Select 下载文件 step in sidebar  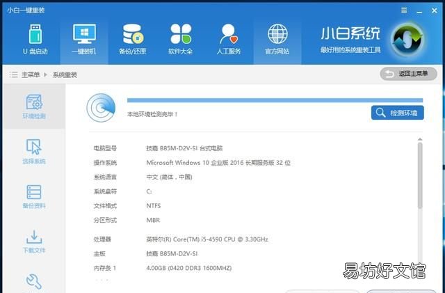click(34, 241)
